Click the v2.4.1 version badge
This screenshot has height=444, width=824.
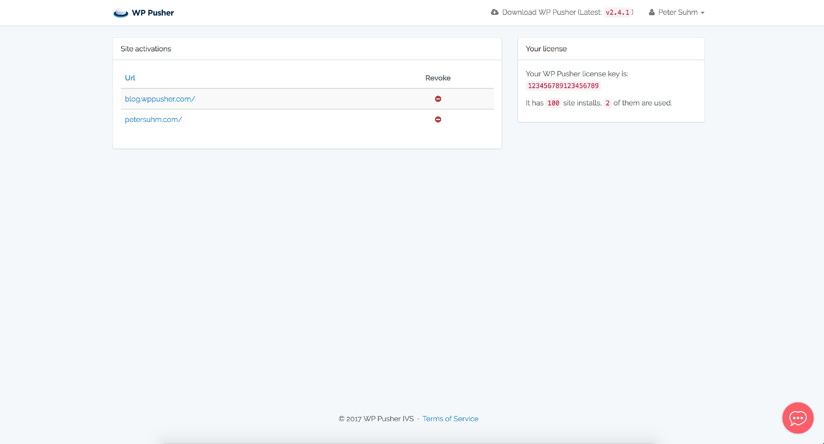pyautogui.click(x=617, y=12)
